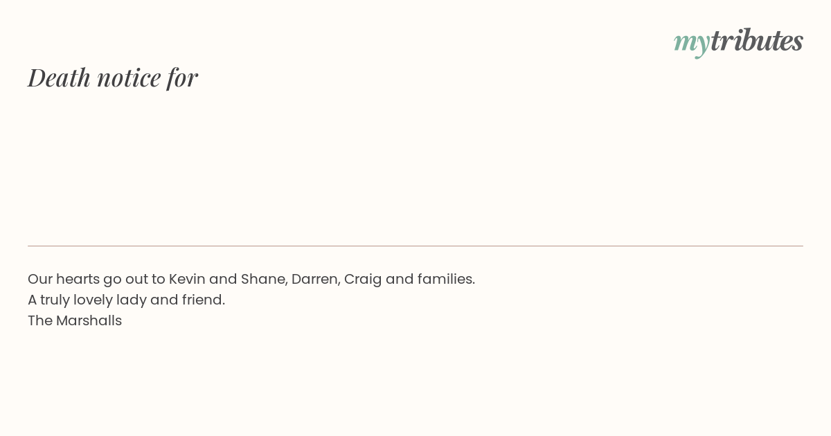
Task: Click the name "Craig" in the message
Action: click(x=362, y=279)
